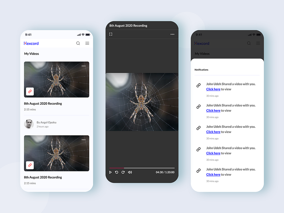Viewport: 284px width, 213px height.
Task: Click the 9:41 clock on the light screen
Action: click(28, 34)
